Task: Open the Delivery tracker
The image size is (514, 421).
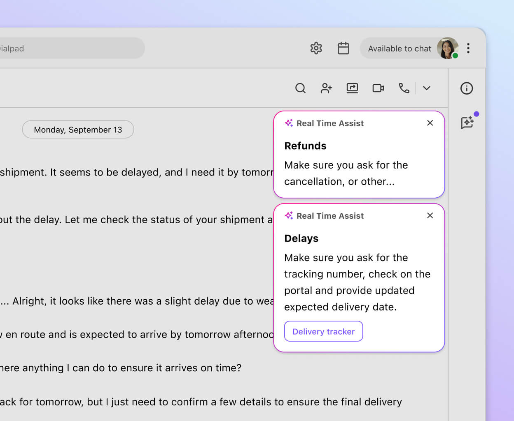Action: pos(323,331)
